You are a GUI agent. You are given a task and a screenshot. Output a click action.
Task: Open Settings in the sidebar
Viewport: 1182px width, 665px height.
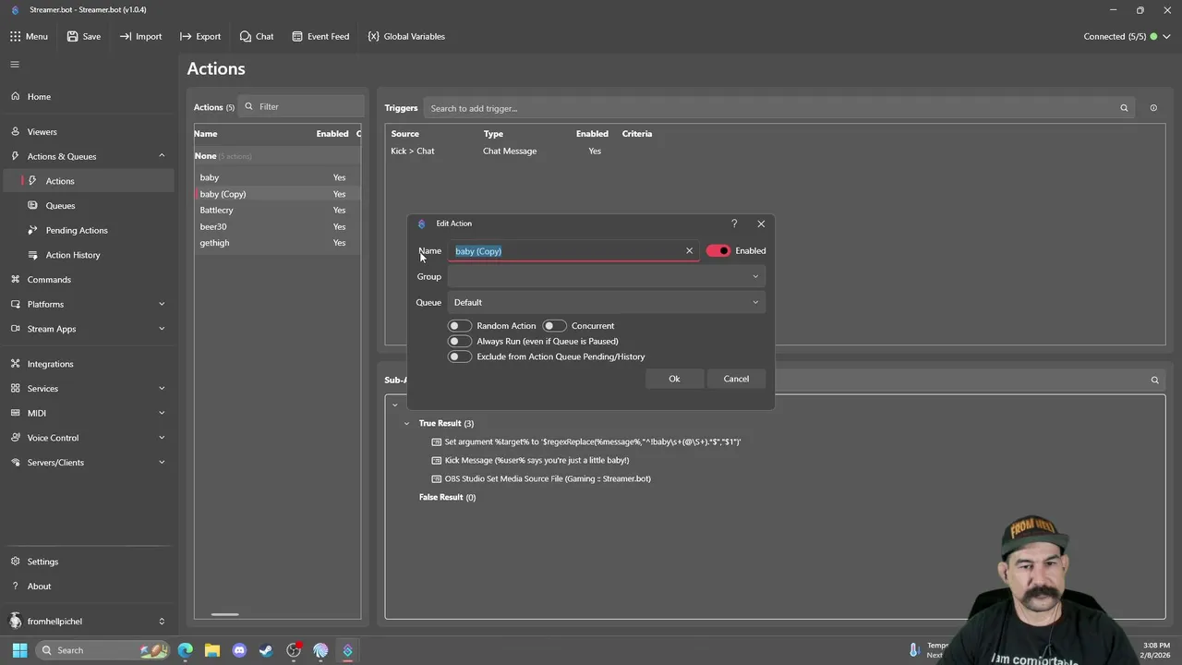pos(88,562)
